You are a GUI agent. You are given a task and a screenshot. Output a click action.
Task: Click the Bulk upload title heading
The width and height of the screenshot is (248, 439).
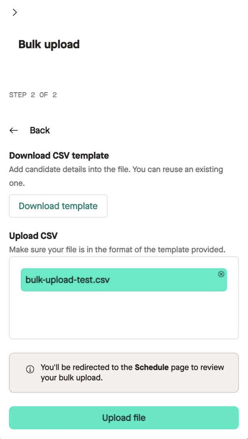pyautogui.click(x=49, y=45)
